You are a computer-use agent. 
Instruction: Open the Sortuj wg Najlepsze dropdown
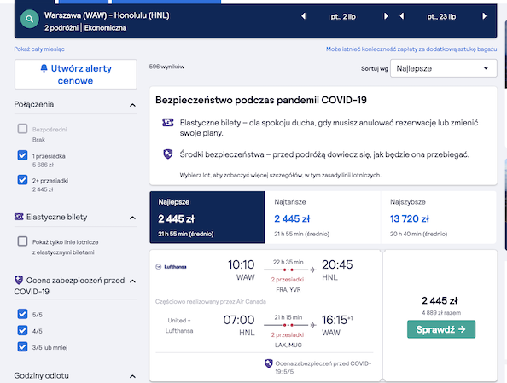coord(443,68)
